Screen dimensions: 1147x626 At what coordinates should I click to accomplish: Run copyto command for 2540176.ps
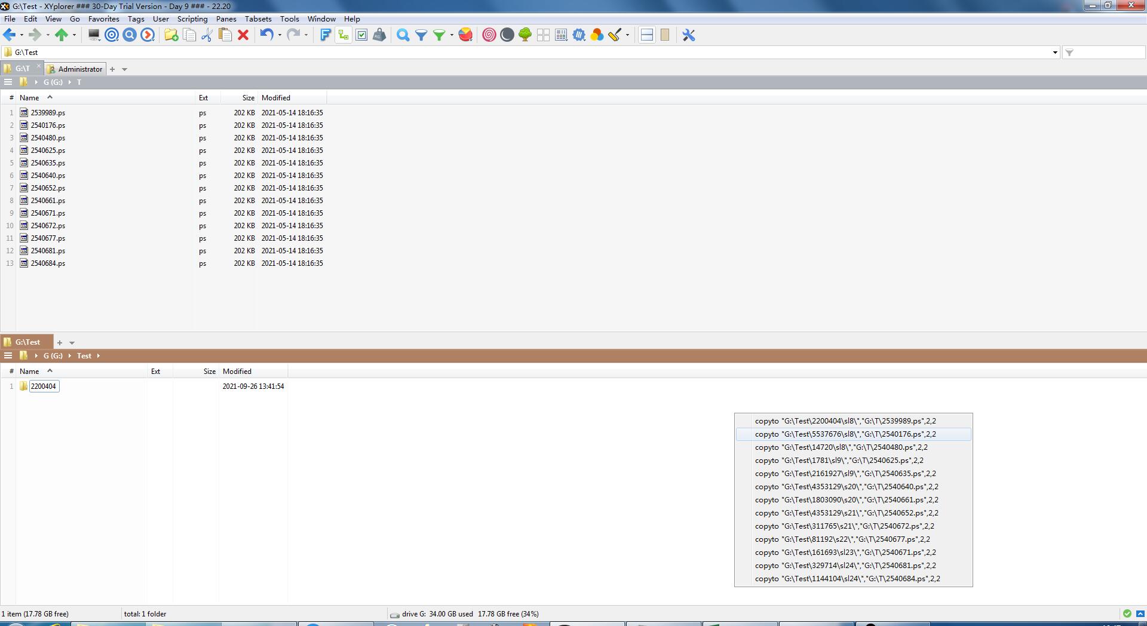845,434
